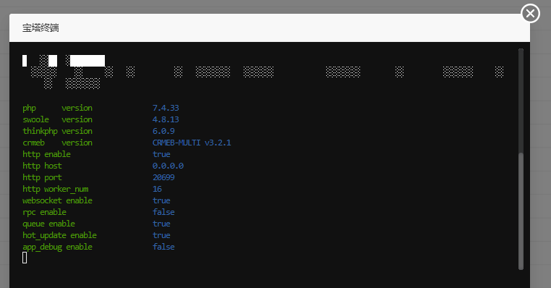Select the false value for rpc enable

[163, 212]
